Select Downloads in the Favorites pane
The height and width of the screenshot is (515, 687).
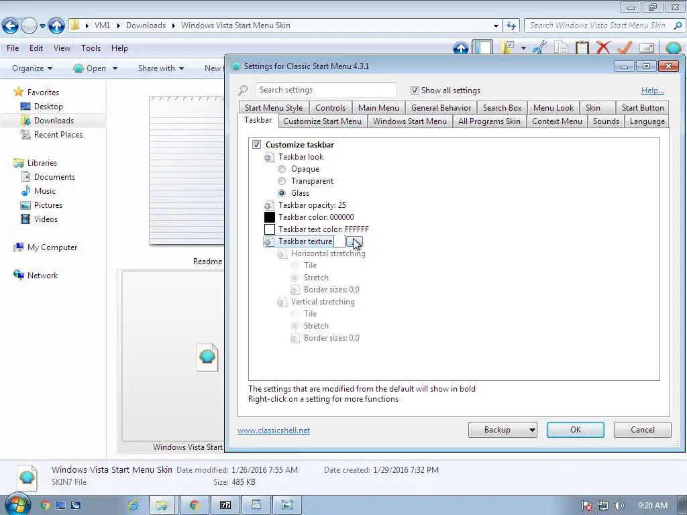point(54,121)
